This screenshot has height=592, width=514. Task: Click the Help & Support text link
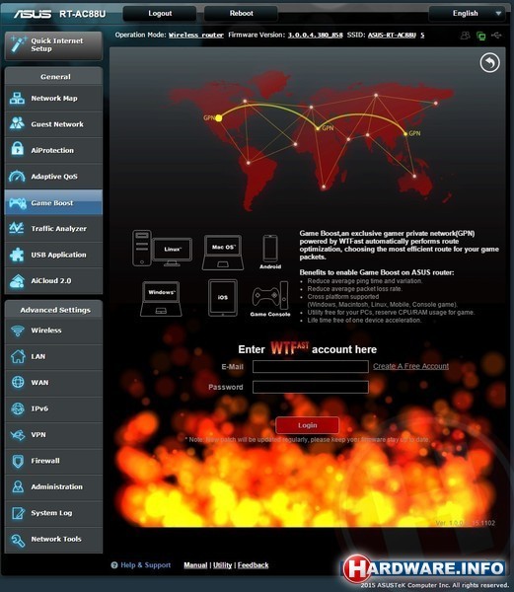[146, 565]
